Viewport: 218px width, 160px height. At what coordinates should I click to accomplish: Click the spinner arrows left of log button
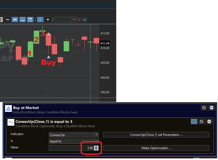tap(1, 20)
